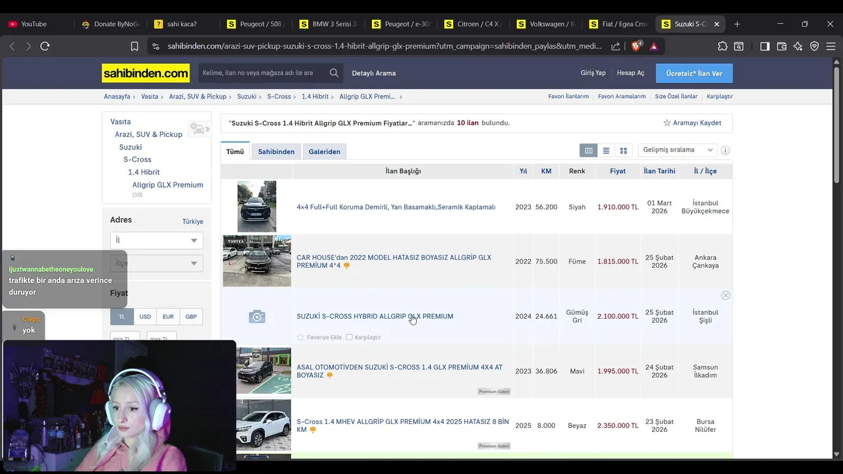Image resolution: width=843 pixels, height=474 pixels.
Task: Click the Hesap Aç link
Action: click(x=630, y=73)
